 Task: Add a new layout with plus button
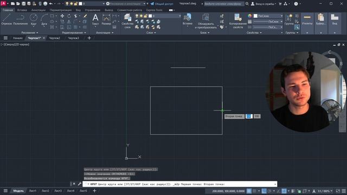pyautogui.click(x=94, y=191)
